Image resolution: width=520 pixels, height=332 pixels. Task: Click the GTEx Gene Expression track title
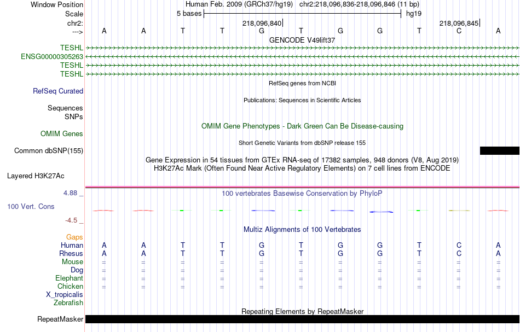click(302, 160)
